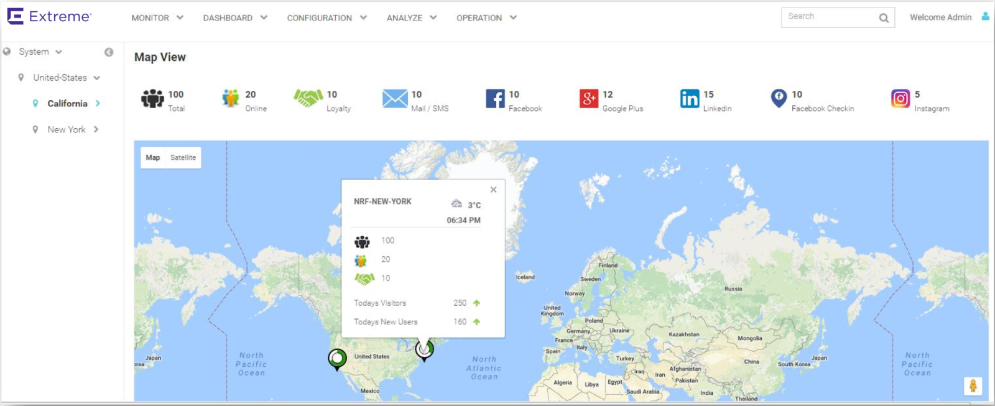Click the Map View heading

click(160, 57)
